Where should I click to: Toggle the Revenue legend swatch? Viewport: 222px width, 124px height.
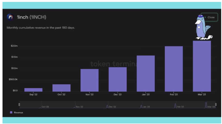(11, 113)
